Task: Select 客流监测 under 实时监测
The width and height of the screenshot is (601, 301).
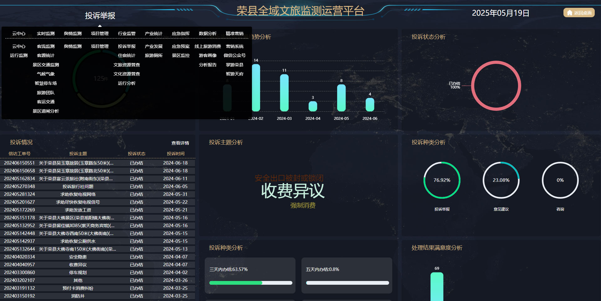Action: coord(46,46)
